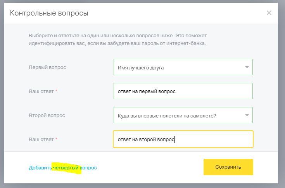Click 'Ваш ответ' label under first question
The height and width of the screenshot is (188, 285).
(41, 91)
